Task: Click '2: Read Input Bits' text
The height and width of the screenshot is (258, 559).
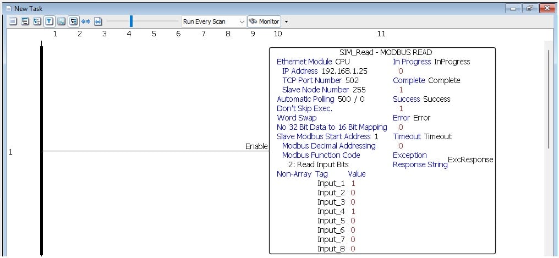Action: 319,164
